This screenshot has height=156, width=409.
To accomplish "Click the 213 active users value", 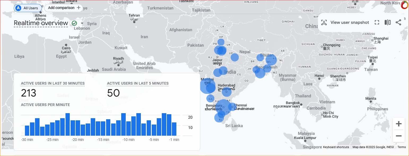I will 29,93.
